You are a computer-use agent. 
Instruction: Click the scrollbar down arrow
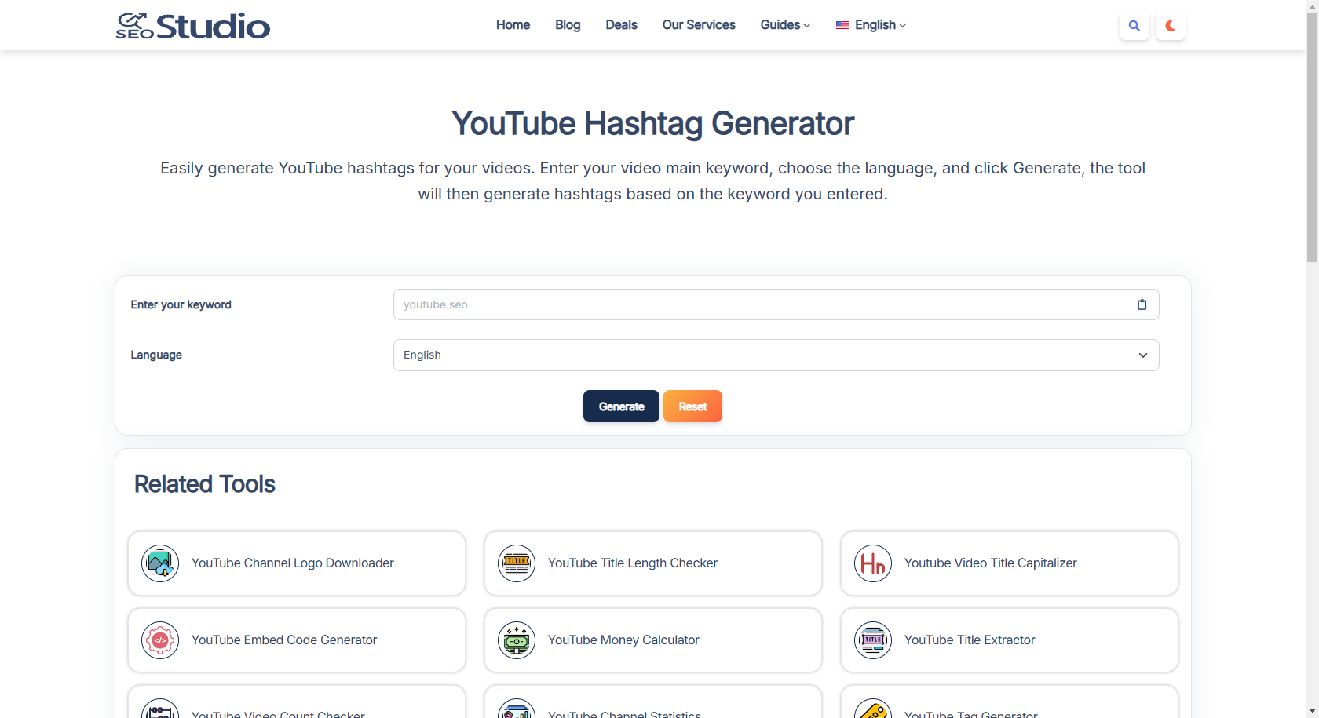coord(1312,712)
